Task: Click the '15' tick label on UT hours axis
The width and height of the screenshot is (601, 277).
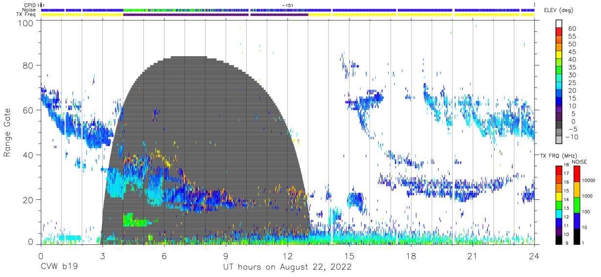Action: pos(349,256)
